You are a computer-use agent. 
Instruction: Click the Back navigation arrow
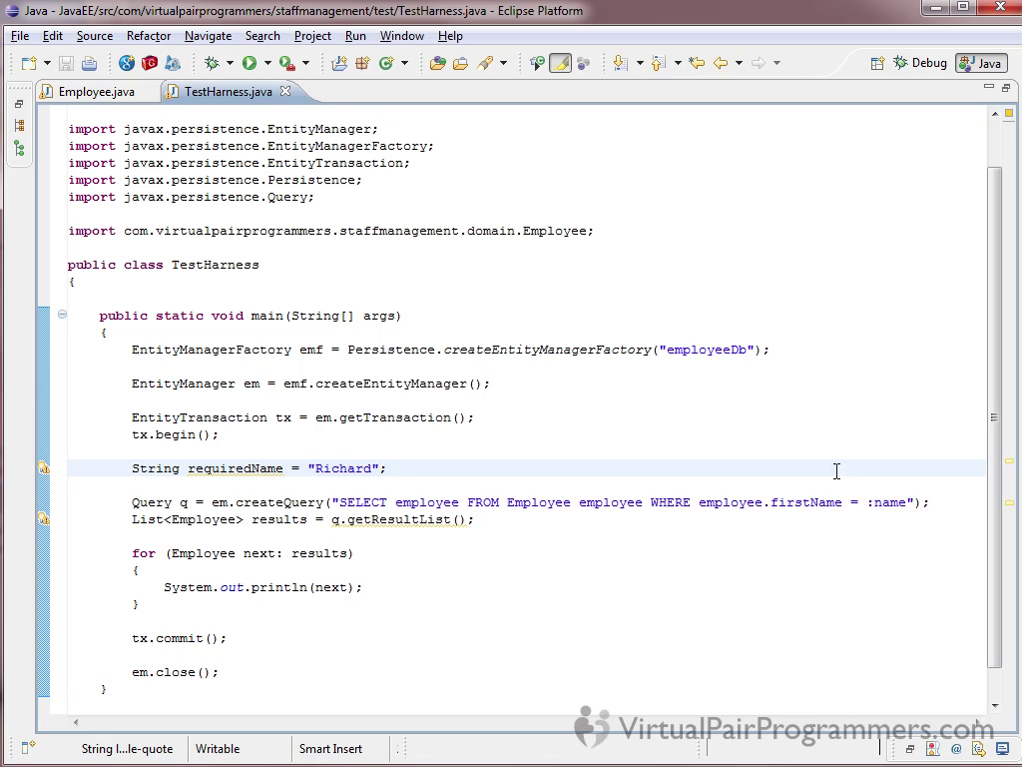pos(721,63)
